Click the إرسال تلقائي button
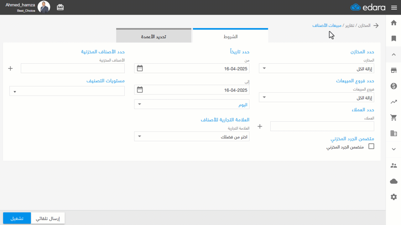401x225 pixels. coord(48,218)
